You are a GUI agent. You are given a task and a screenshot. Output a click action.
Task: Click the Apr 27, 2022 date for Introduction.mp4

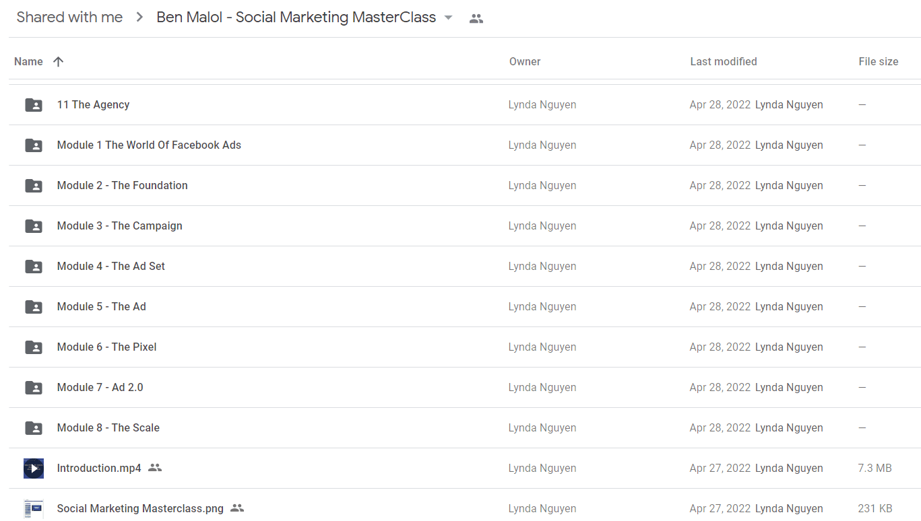[720, 468]
